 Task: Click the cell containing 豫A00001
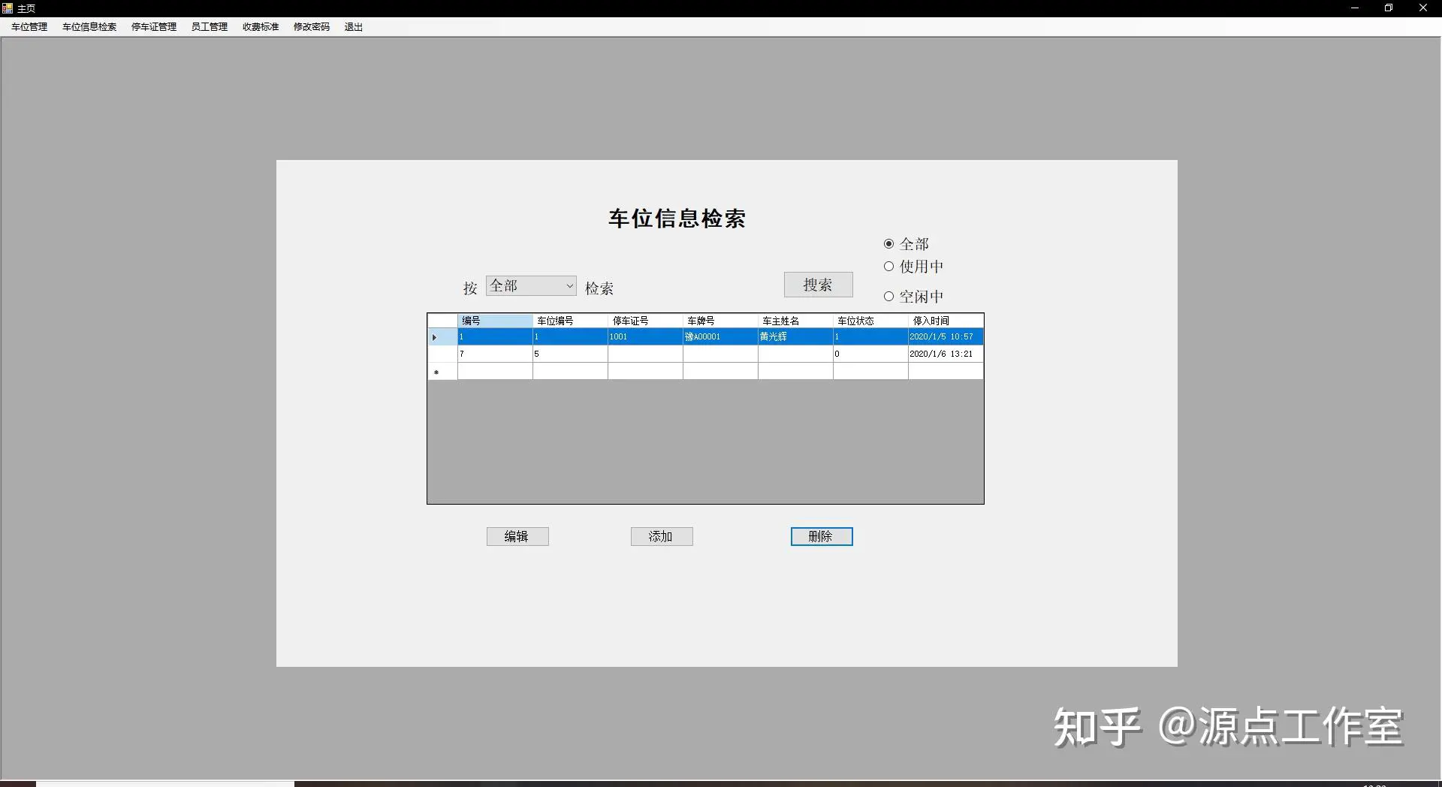click(720, 337)
